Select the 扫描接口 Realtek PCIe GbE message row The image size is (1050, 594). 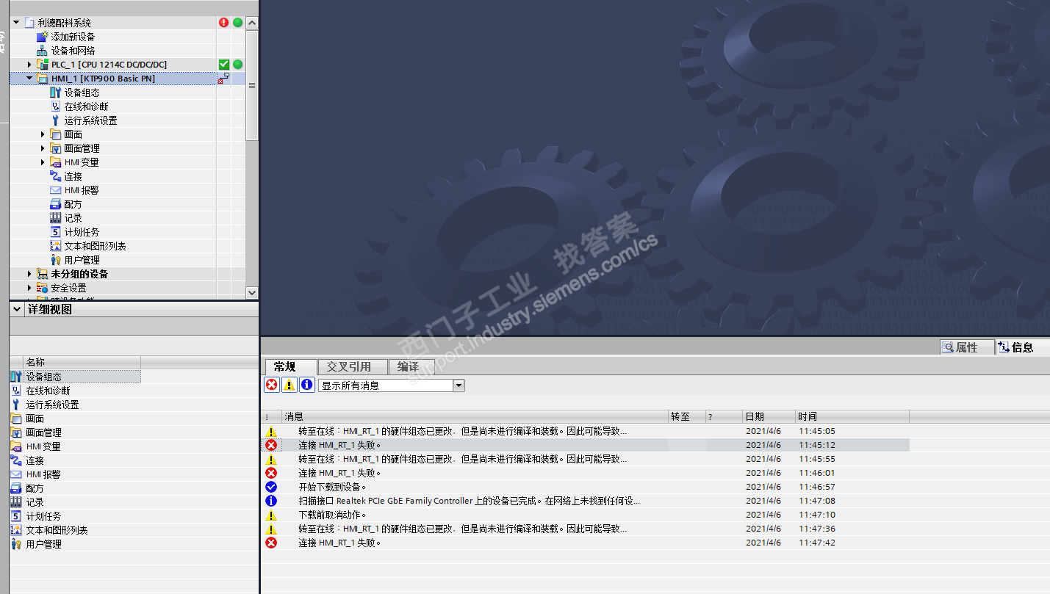click(586, 501)
